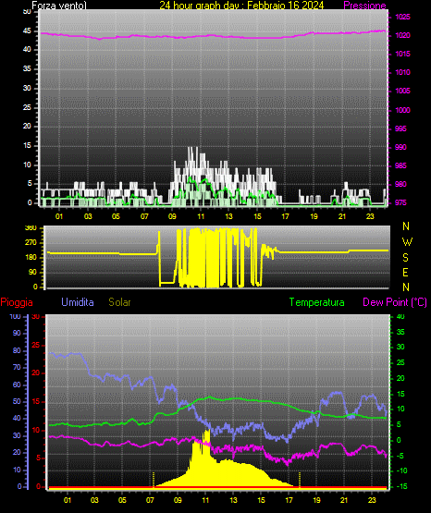The width and height of the screenshot is (431, 513).
Task: Click hour 09 on bottom graph axis
Action: click(x=178, y=500)
